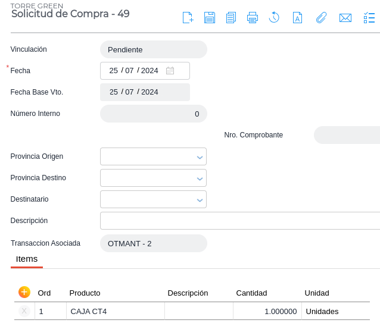Click the document with letter A icon
Image resolution: width=380 pixels, height=323 pixels.
(297, 17)
